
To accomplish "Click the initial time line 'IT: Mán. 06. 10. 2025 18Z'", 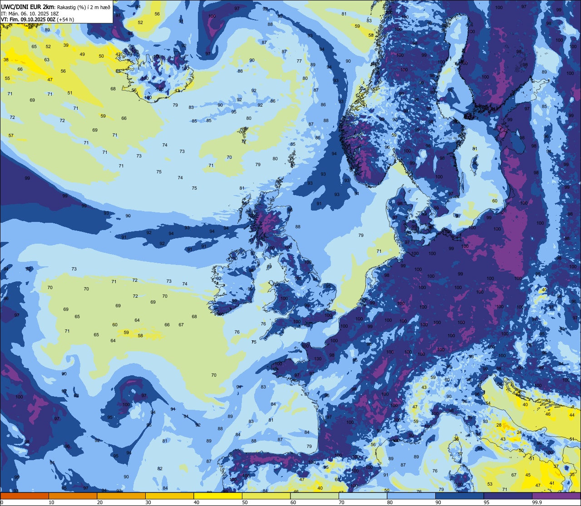I will point(30,13).
